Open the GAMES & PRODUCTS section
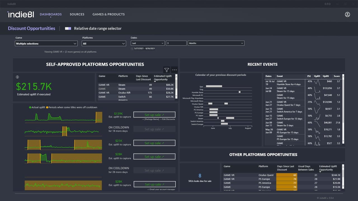This screenshot has height=201, width=358. 109,14
